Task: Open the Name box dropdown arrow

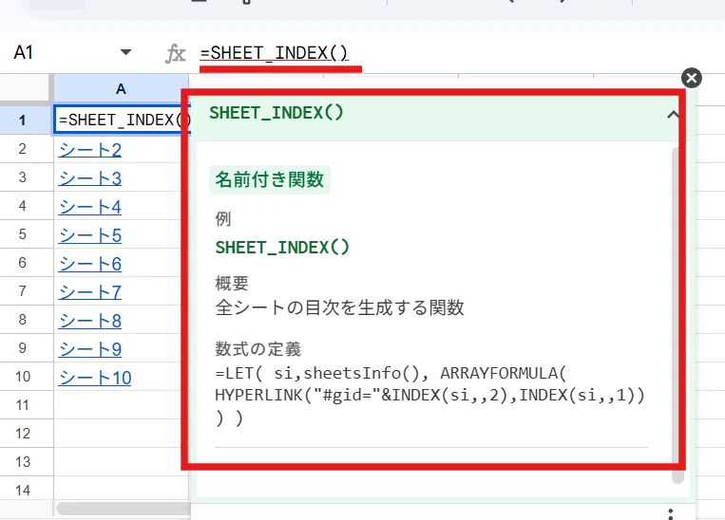Action: click(x=125, y=52)
